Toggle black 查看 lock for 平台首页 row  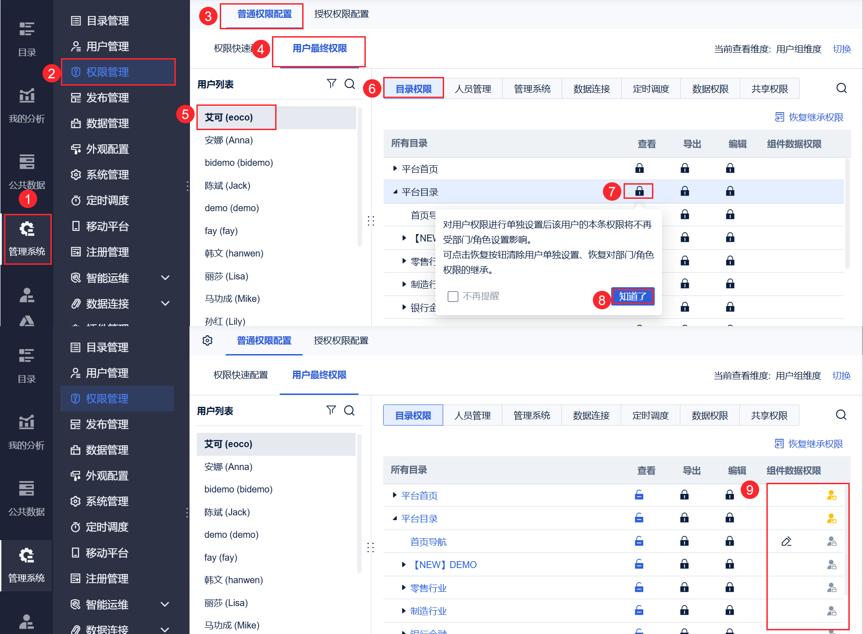(640, 168)
